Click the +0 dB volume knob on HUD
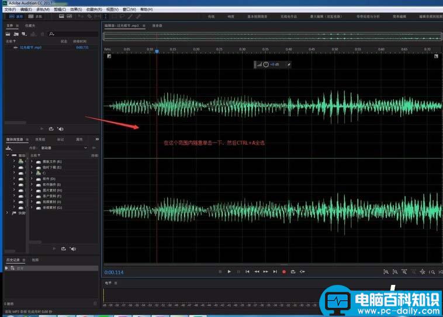The width and height of the screenshot is (443, 317). pyautogui.click(x=267, y=64)
